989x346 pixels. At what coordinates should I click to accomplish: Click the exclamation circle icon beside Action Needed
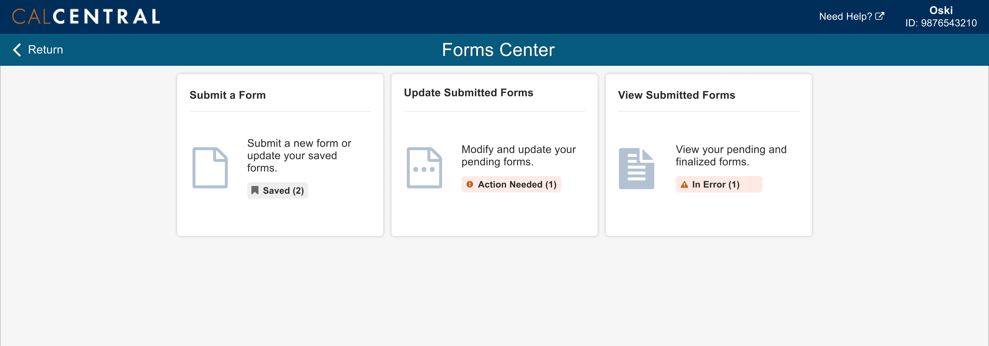[x=470, y=184]
